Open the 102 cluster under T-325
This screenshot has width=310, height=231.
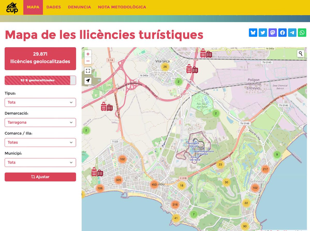(x=122, y=159)
